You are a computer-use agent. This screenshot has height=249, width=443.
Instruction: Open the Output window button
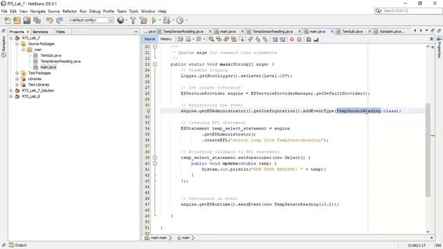point(18,245)
